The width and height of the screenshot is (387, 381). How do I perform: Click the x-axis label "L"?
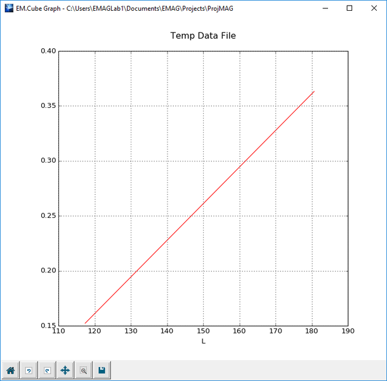(x=204, y=341)
